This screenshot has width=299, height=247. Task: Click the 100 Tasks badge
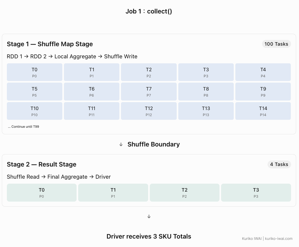276,44
